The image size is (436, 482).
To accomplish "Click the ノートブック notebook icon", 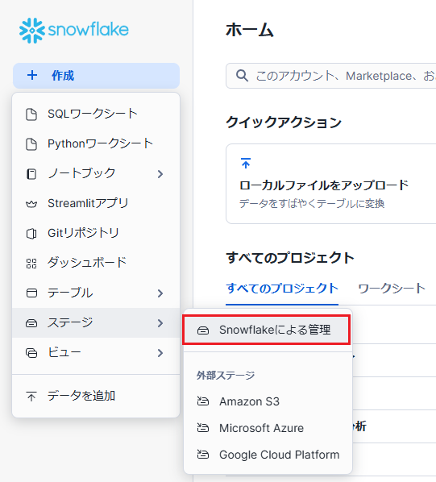I will coord(31,174).
